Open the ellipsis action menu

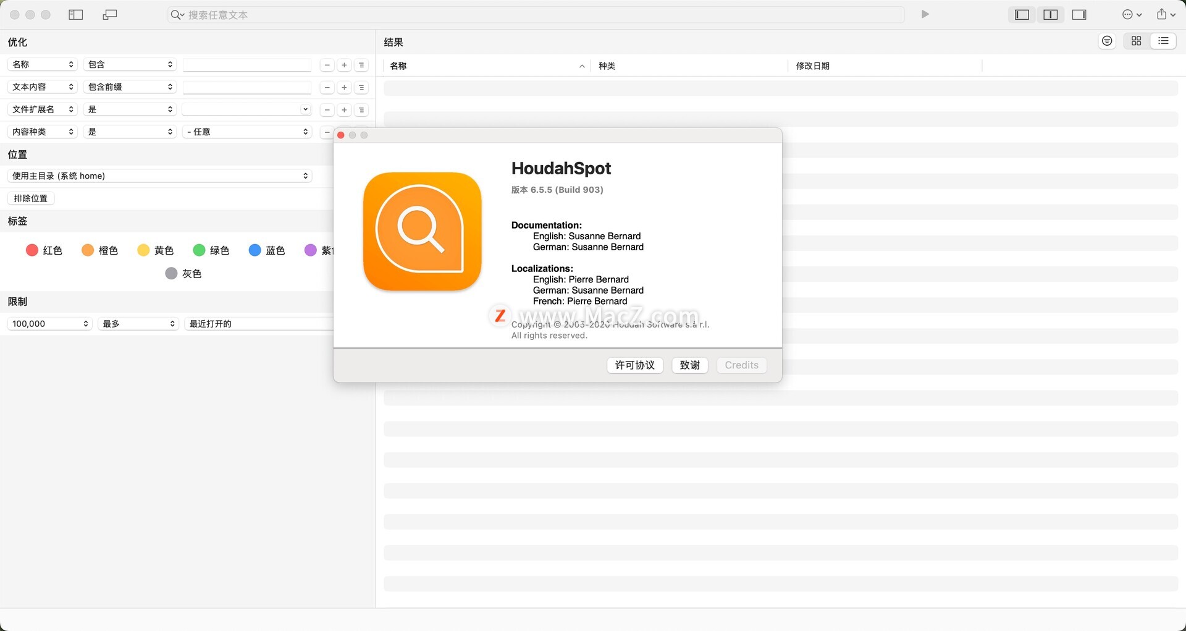[x=1132, y=15]
